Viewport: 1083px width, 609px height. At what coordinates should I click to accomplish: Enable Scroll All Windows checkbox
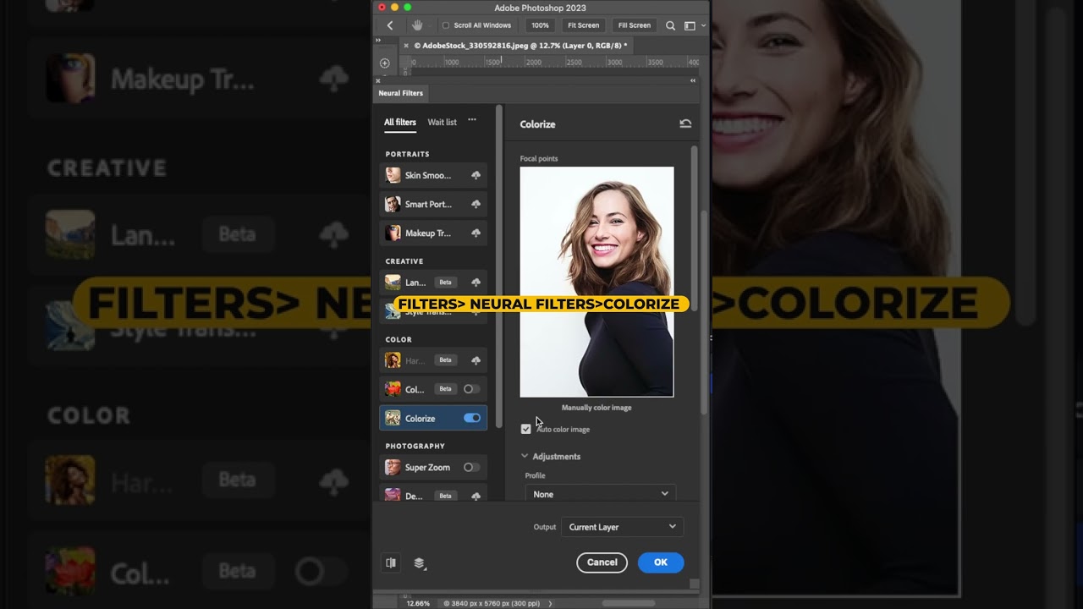[x=446, y=25]
